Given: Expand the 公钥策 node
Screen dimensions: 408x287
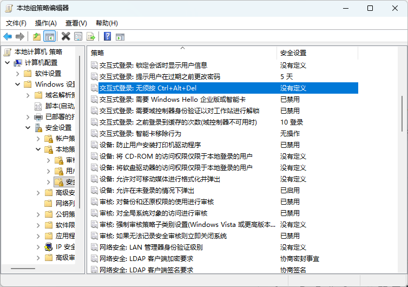Looking at the screenshot, I should tap(38, 214).
